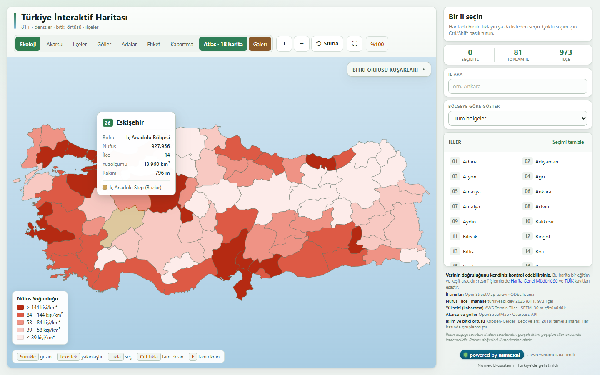Select the Ekoloji layer tab

28,44
